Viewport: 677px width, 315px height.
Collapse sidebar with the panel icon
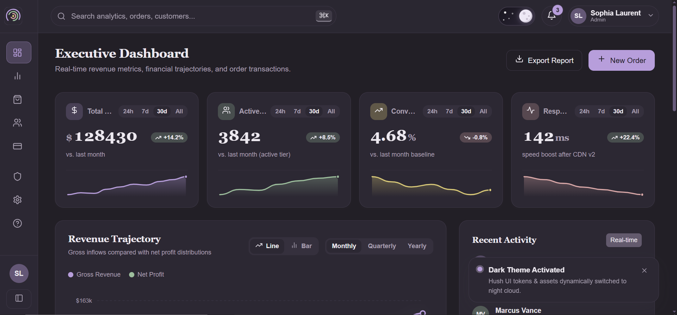click(19, 298)
